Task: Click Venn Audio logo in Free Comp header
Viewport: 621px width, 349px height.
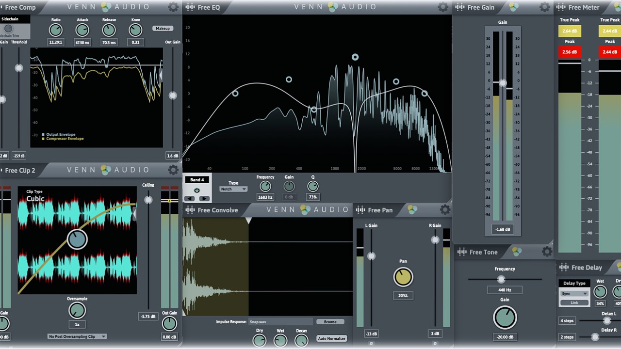Action: tap(107, 7)
